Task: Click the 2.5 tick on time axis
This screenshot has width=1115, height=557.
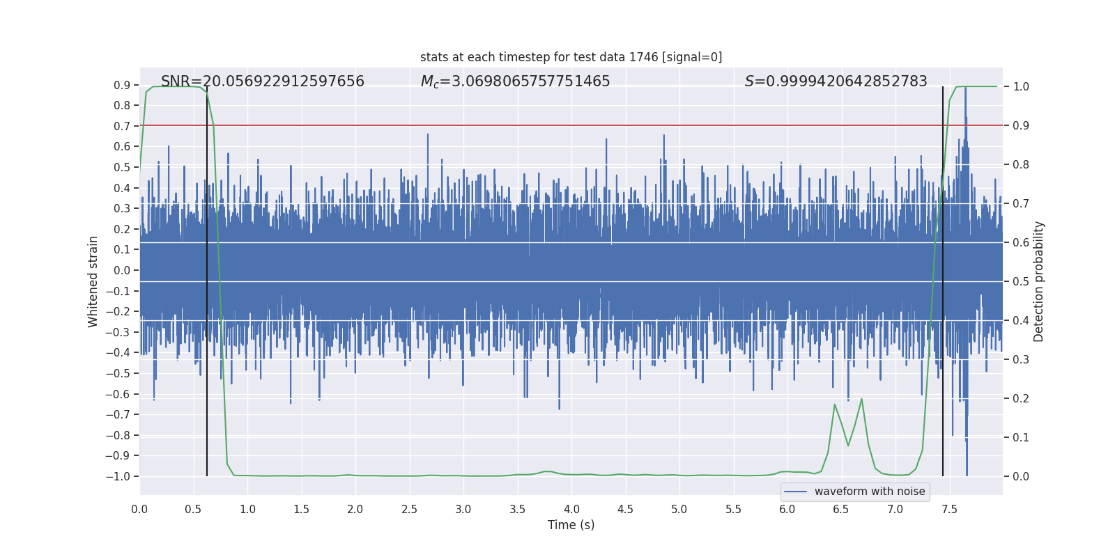Action: click(x=409, y=509)
